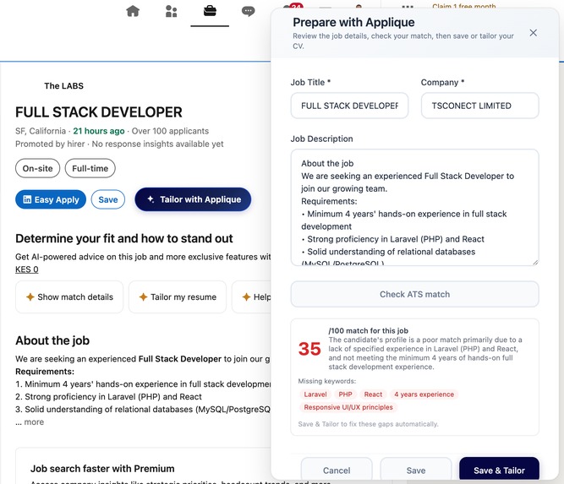Viewport: 564px width, 484px height.
Task: Edit the Company input field
Action: (479, 106)
